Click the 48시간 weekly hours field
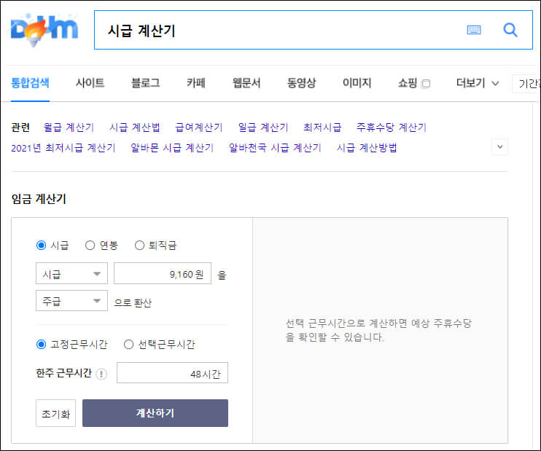This screenshot has height=451, width=541. [x=173, y=373]
